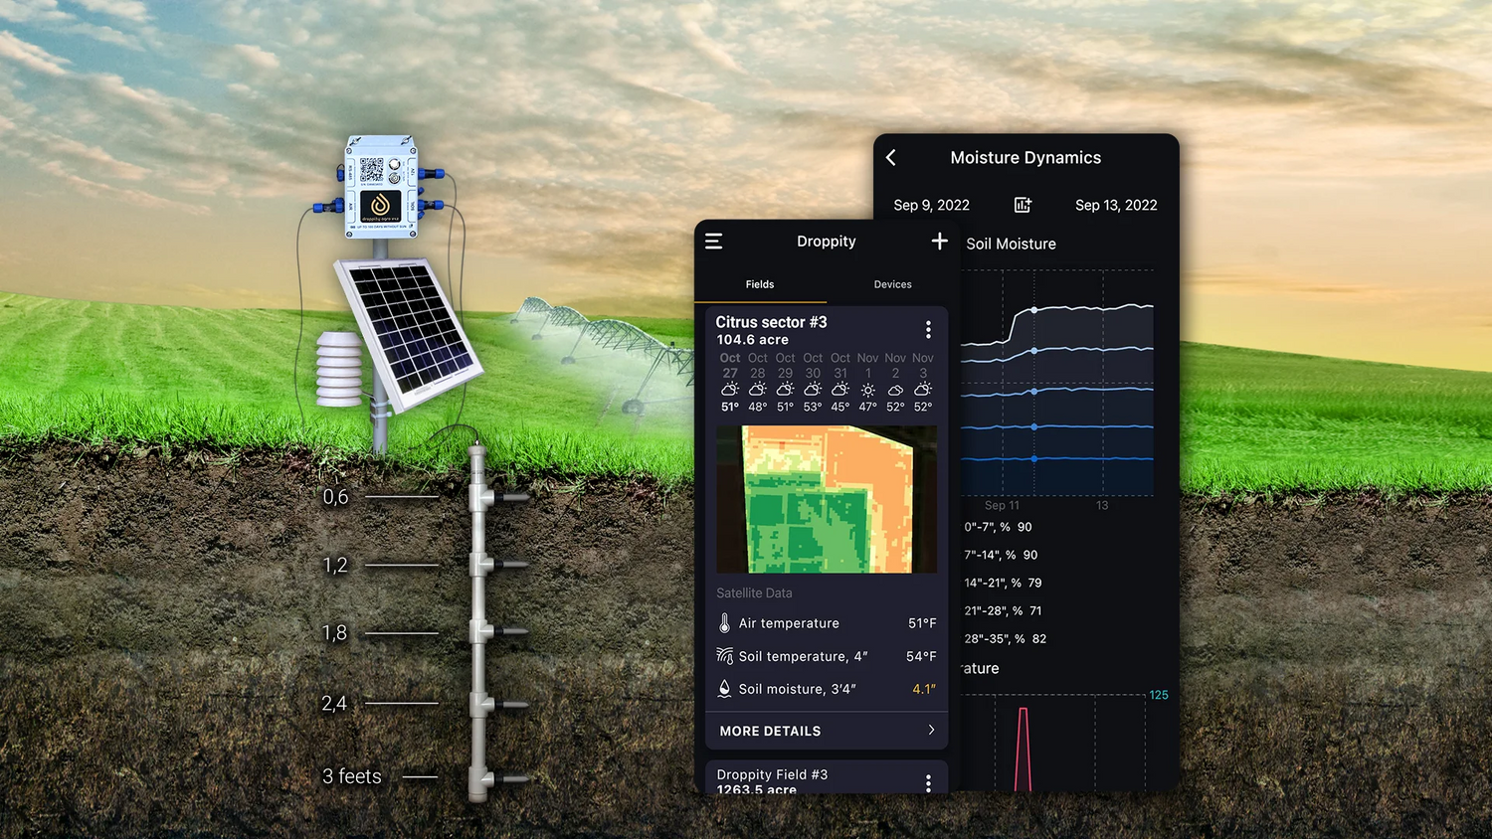
Task: Click the Soil moisture droplet icon
Action: (x=724, y=689)
